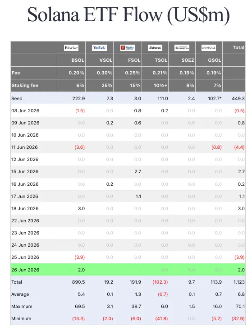Click the '12 Jun 2026' date label
The image size is (252, 331).
(x=25, y=159)
